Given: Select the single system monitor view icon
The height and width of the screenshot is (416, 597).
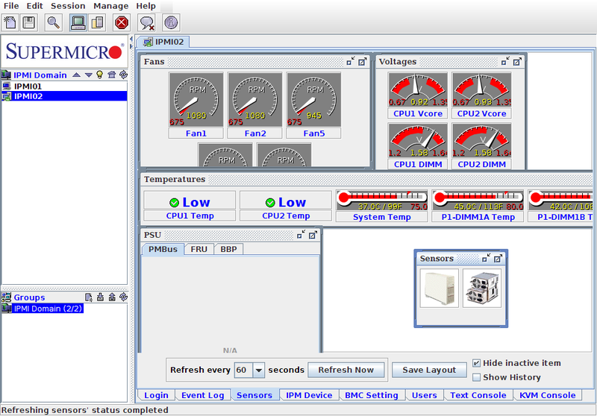Looking at the screenshot, I should click(78, 22).
